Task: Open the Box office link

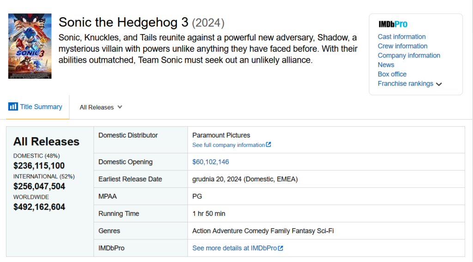Action: tap(392, 74)
